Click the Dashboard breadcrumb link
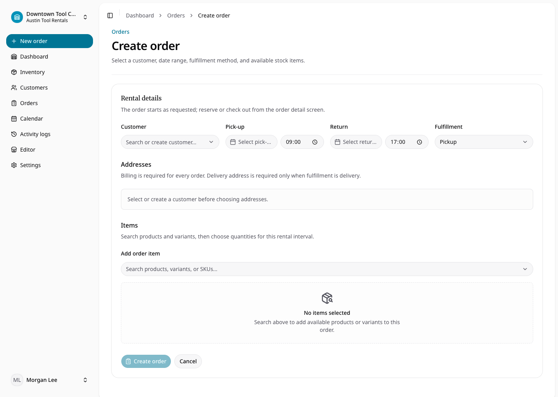 click(140, 16)
